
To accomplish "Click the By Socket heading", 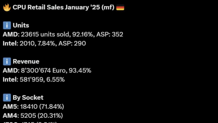I will [28, 97].
